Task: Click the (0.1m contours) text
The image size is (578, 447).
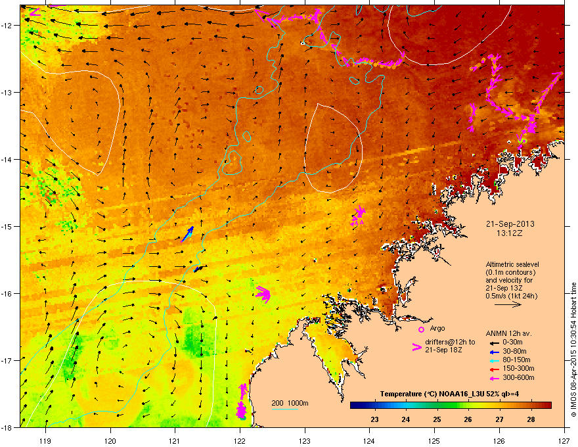Action: pyautogui.click(x=510, y=273)
